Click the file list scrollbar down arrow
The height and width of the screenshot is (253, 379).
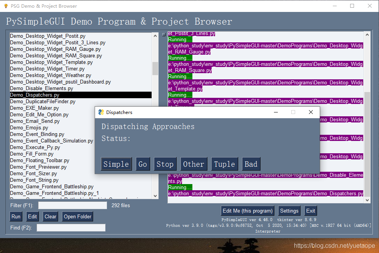pyautogui.click(x=155, y=196)
